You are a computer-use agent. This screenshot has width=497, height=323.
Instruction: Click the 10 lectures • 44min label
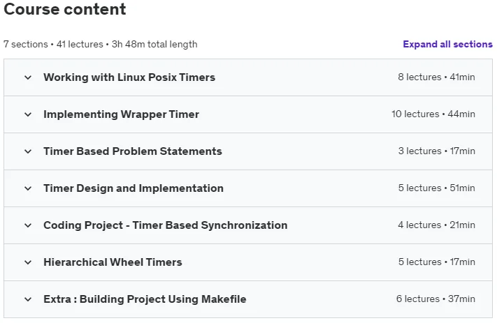(x=433, y=114)
